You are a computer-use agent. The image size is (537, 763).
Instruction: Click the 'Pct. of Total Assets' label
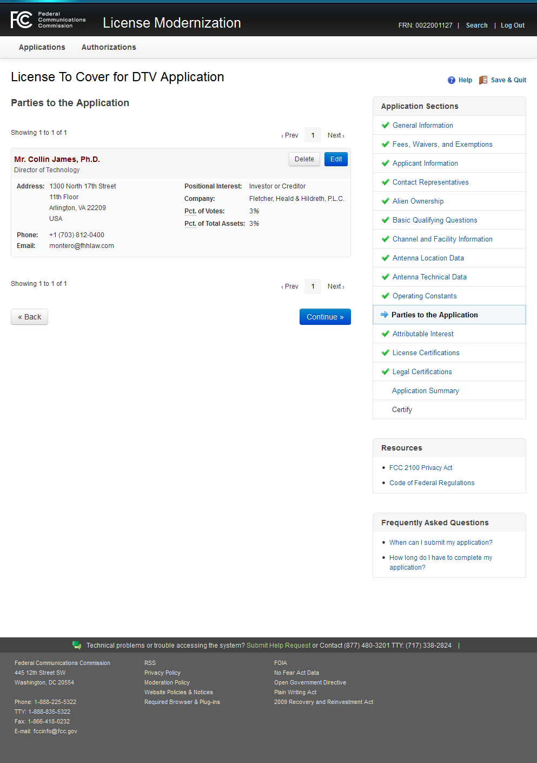pyautogui.click(x=215, y=224)
